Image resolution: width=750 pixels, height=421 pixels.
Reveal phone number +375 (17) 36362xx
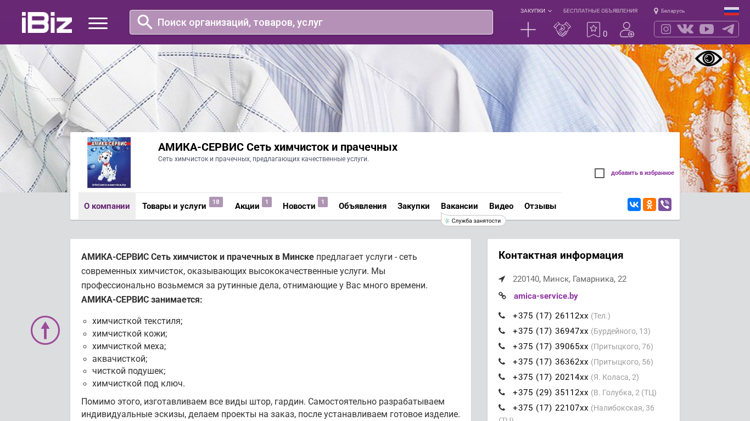(x=551, y=362)
